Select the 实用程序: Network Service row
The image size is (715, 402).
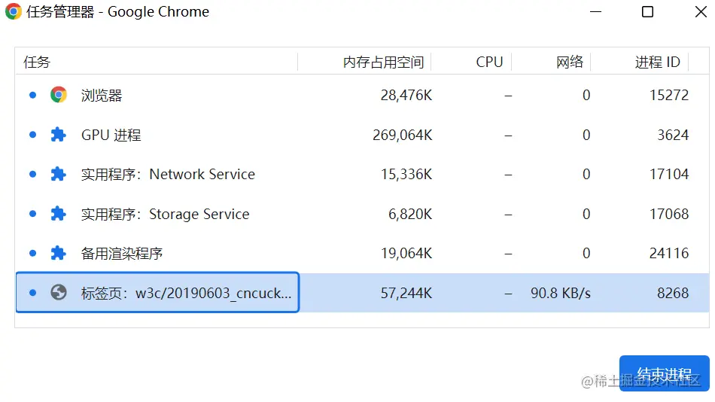pyautogui.click(x=362, y=174)
